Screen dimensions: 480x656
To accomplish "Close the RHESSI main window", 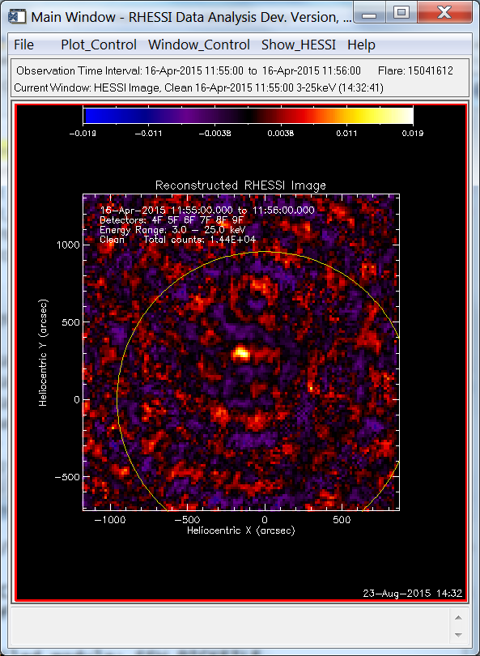I will tap(444, 12).
